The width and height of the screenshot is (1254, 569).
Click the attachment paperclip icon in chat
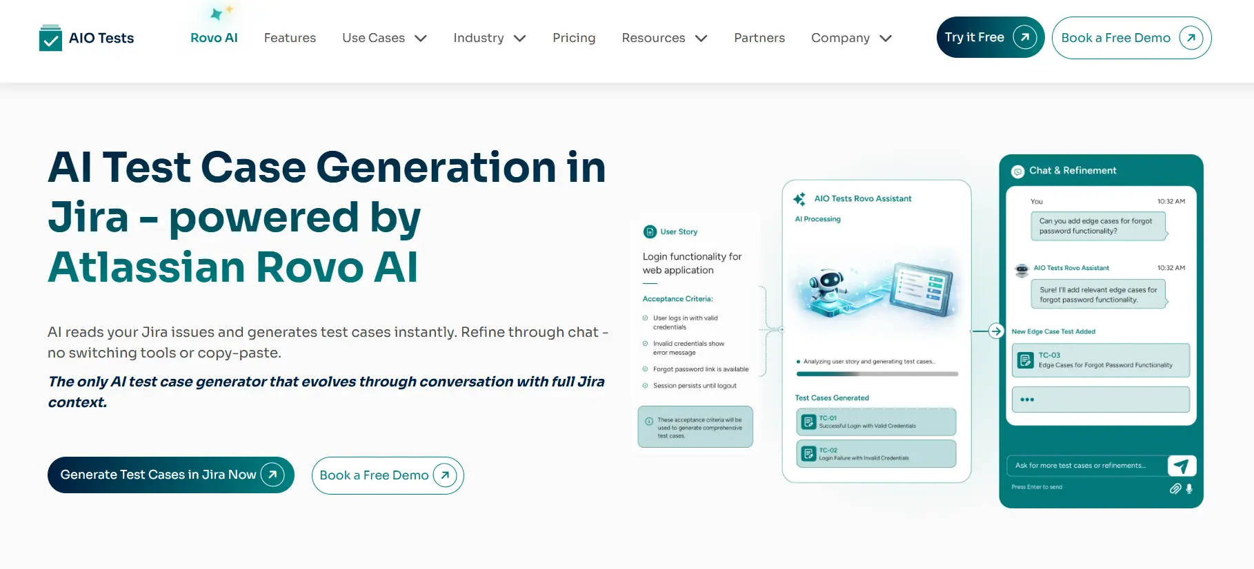(1175, 488)
